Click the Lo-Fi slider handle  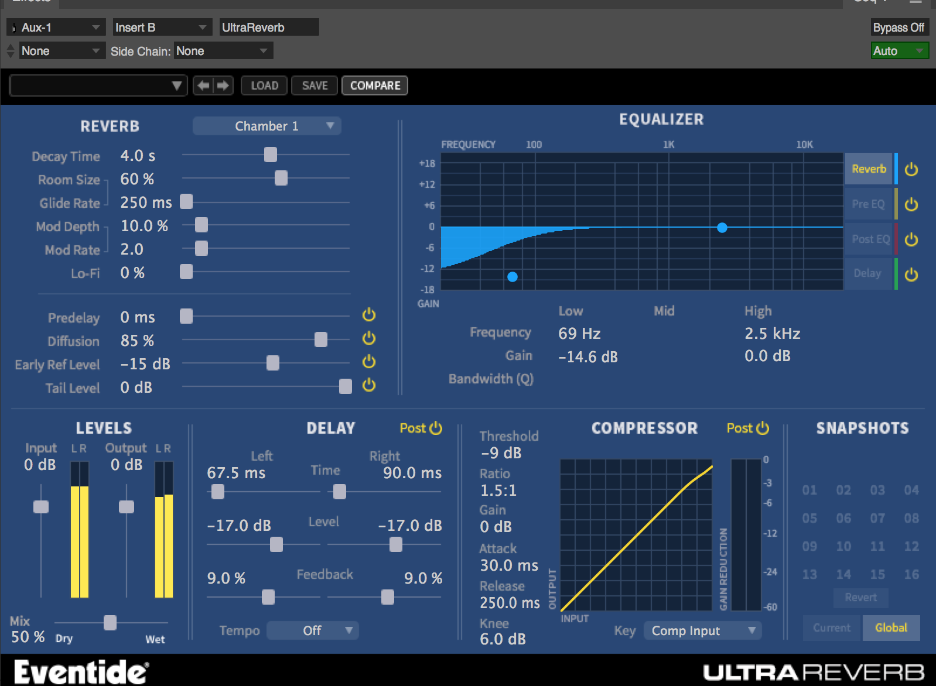(186, 272)
